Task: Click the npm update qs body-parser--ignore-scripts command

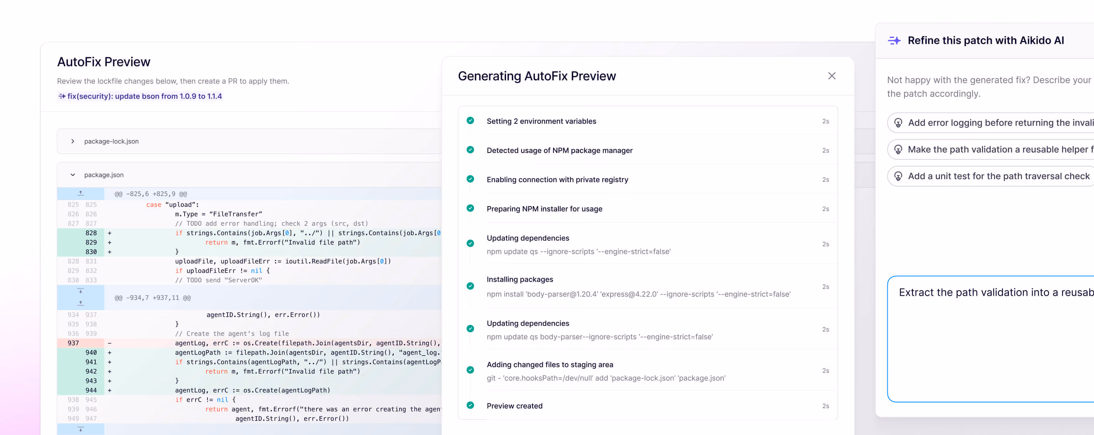Action: (600, 337)
